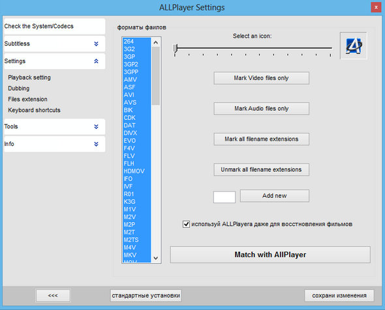Click the ALLPlayer icon preview
Viewport: 385px width, 310px height.
pos(353,46)
